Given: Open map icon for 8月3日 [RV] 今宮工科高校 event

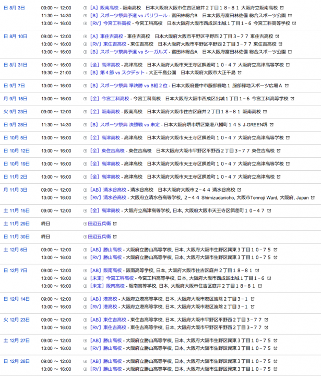Looking at the screenshot, I should [294, 23].
